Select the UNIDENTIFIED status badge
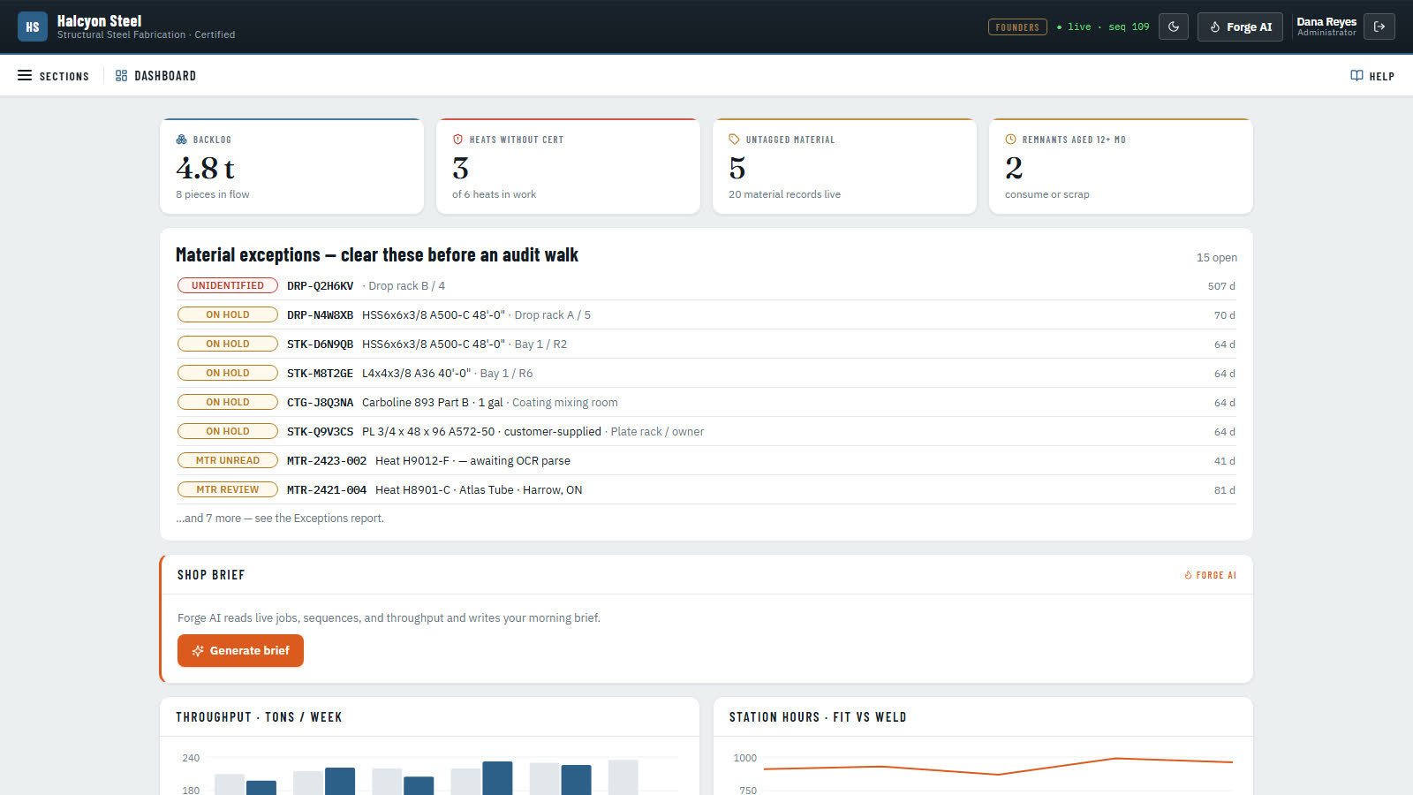 pos(228,285)
